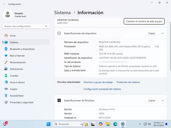Click the Accesibilidad figure icon
Image resolution: width=171 pixels, height=128 pixels.
[6, 96]
